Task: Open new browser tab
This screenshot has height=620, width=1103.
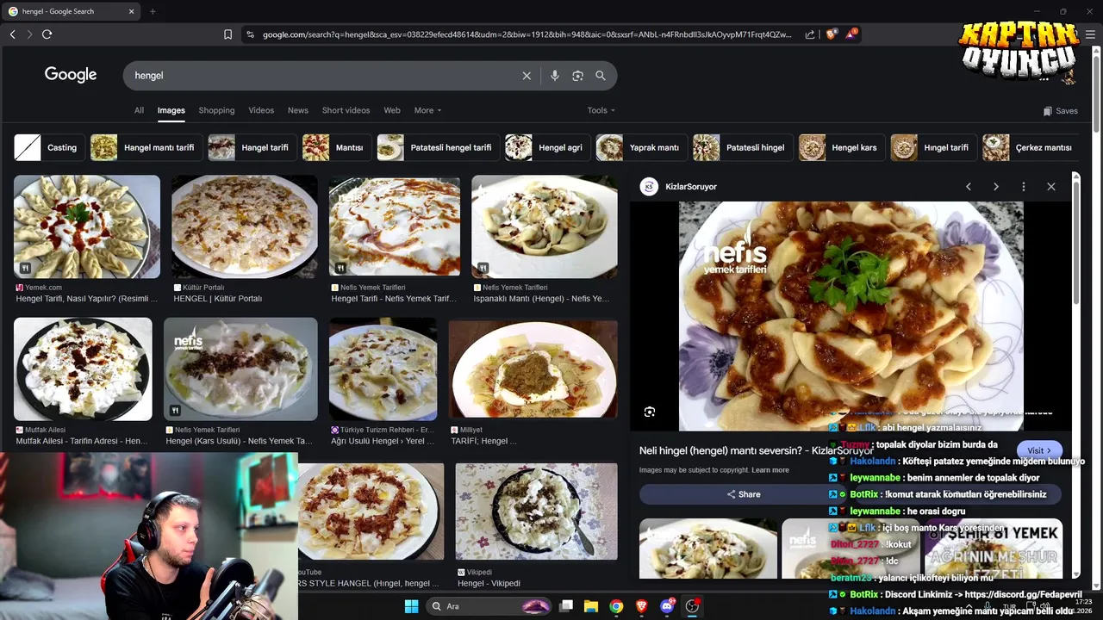Action: (153, 11)
